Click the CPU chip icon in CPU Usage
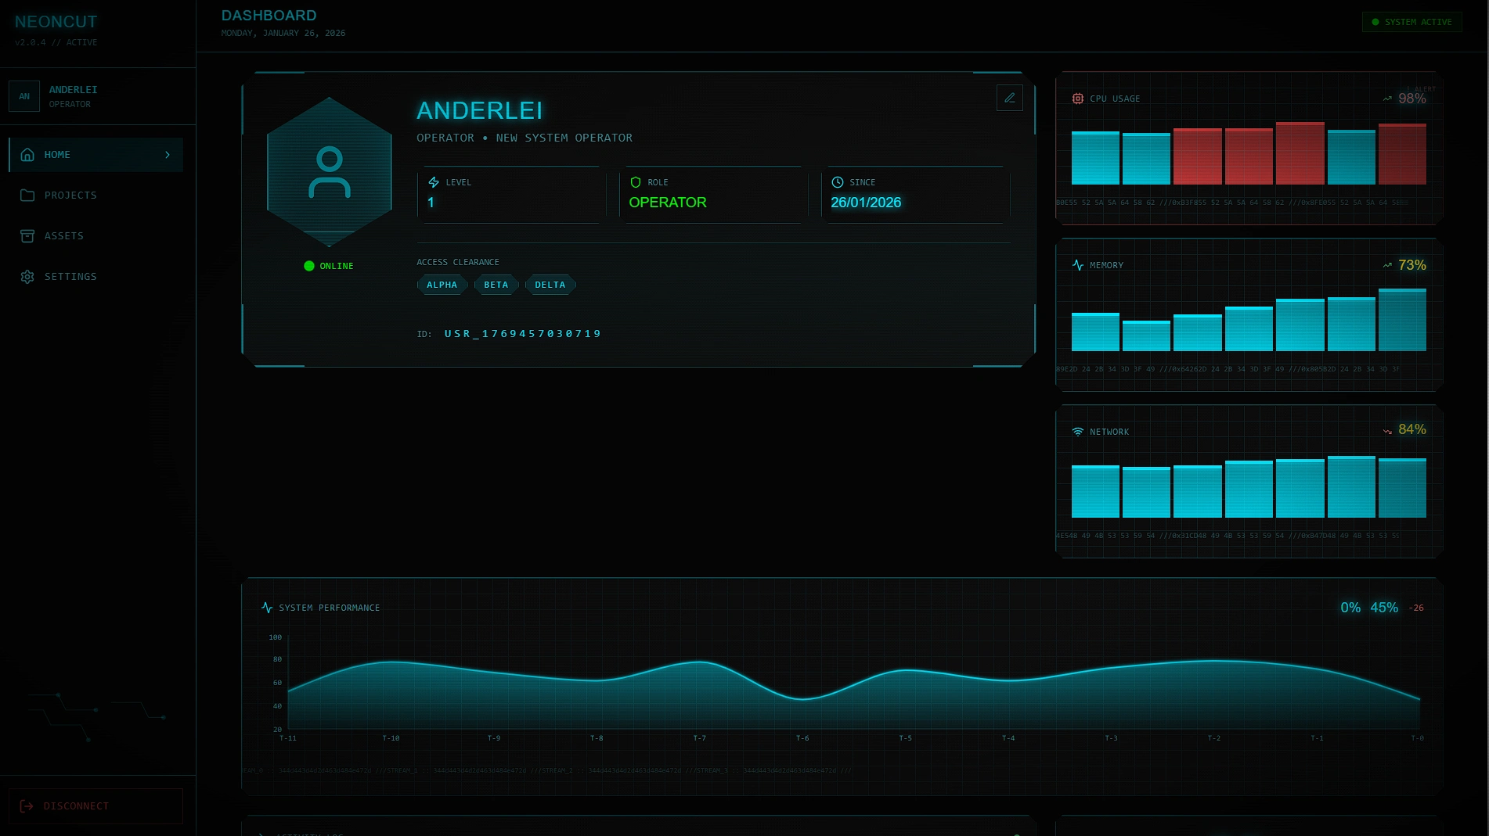The height and width of the screenshot is (836, 1489). 1078,99
